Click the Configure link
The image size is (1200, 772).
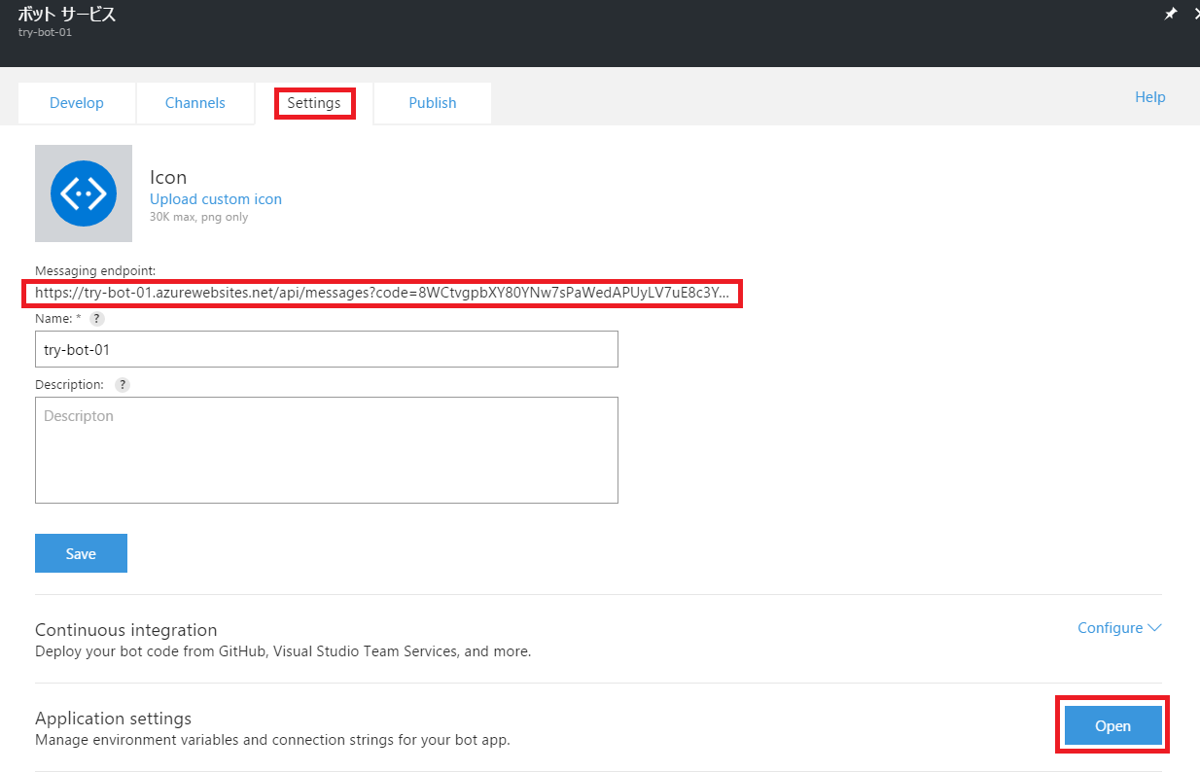[x=1110, y=628]
